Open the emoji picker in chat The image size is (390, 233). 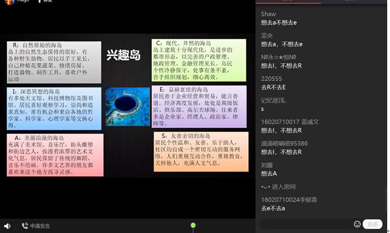[x=357, y=224]
